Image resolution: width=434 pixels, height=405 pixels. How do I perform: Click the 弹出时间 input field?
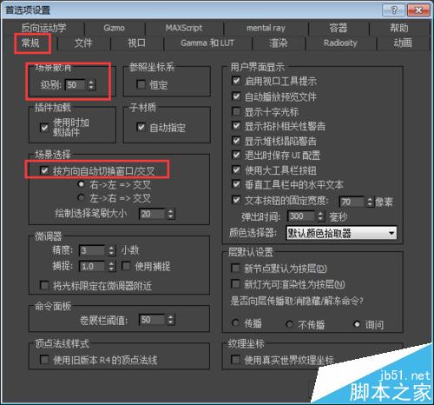(301, 216)
